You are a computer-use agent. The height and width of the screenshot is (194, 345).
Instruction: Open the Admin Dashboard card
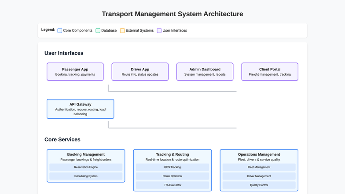click(205, 72)
